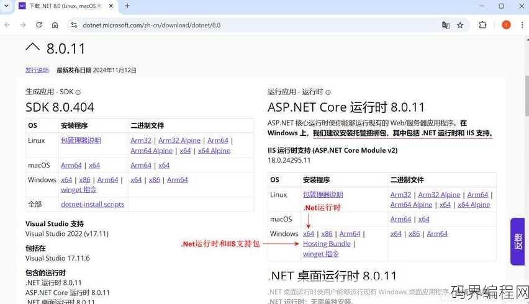Download ASP.NET runtime Linux Arm32 Alpine binary
The height and width of the screenshot is (304, 529).
pyautogui.click(x=439, y=194)
